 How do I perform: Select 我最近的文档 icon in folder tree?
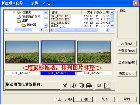tap(19, 17)
